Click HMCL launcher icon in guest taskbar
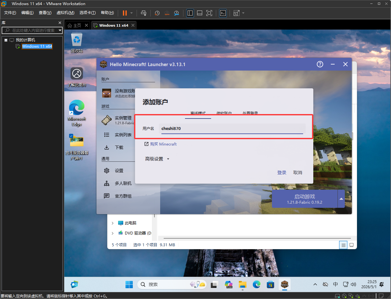391x299 pixels. point(284,284)
